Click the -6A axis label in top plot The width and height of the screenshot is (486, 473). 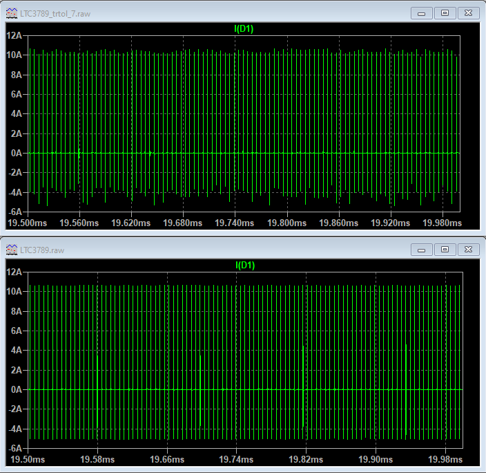tap(15, 212)
